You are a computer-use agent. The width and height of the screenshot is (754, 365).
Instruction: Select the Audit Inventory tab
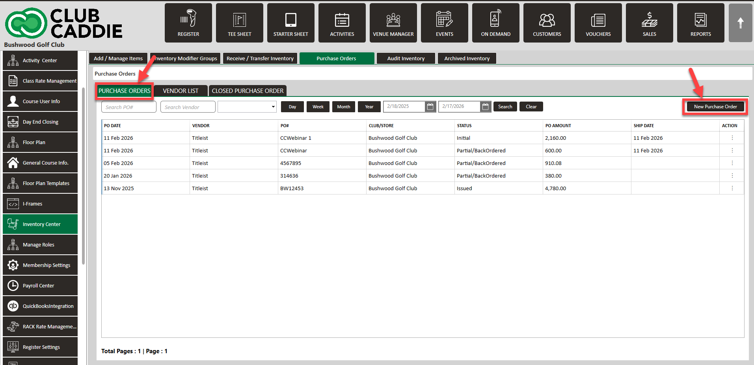[x=406, y=58]
